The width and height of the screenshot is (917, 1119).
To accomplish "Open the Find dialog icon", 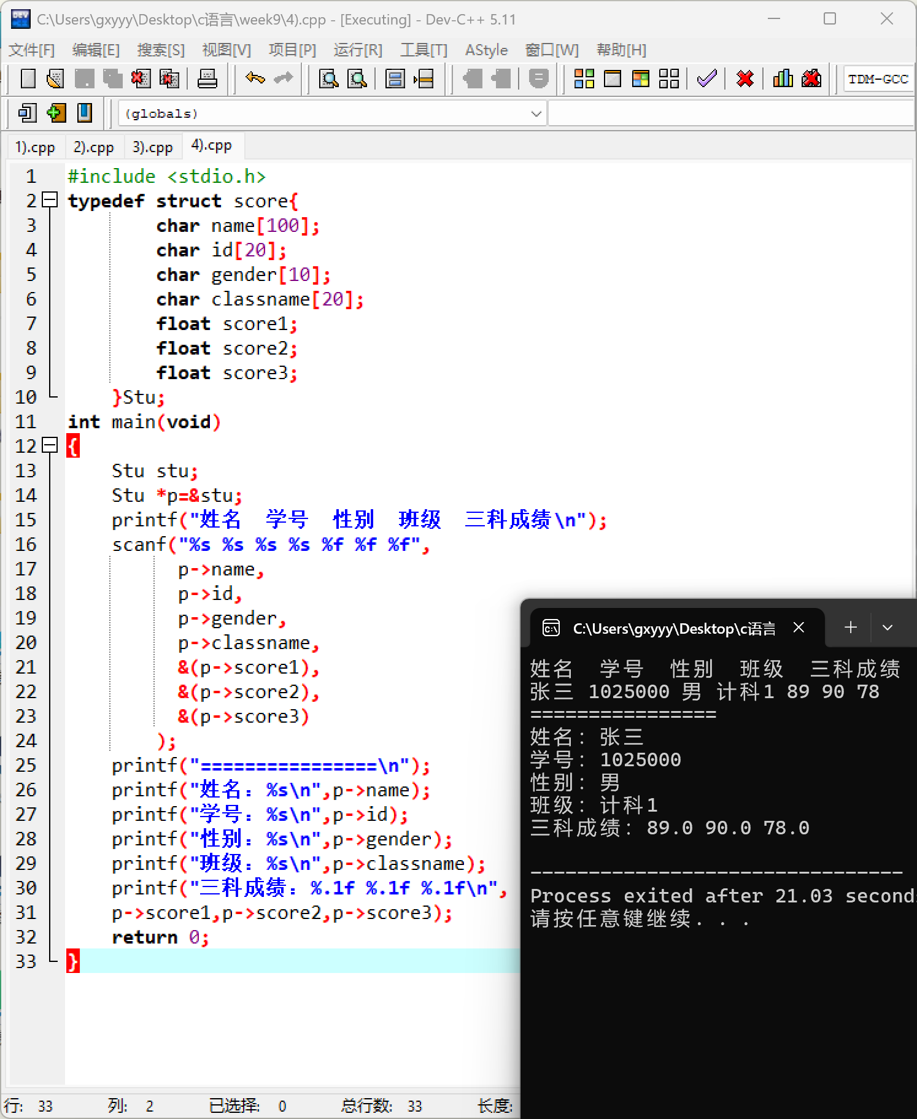I will (x=329, y=79).
